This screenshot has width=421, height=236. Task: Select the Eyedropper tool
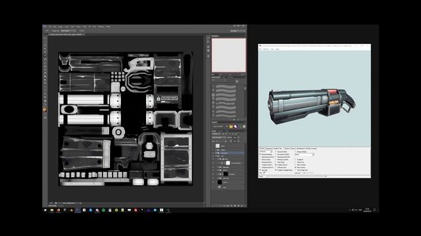(45, 55)
